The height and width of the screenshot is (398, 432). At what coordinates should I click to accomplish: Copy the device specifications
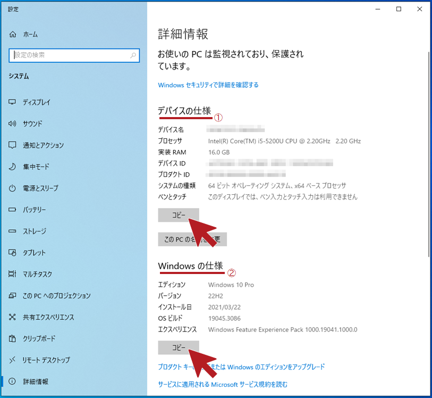(x=179, y=214)
